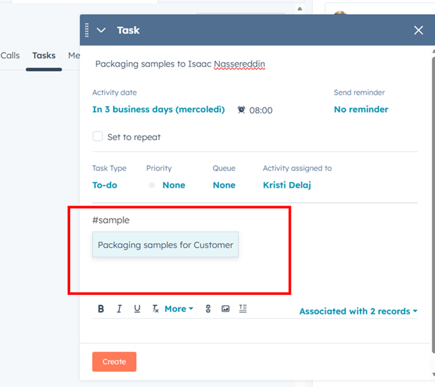Insert a link using the chain icon
The width and height of the screenshot is (435, 387).
208,309
